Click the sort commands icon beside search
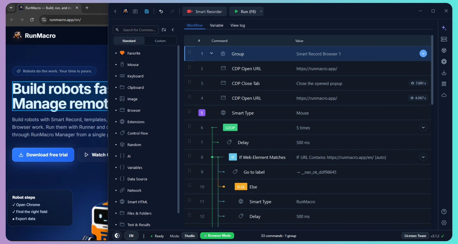 [x=164, y=30]
